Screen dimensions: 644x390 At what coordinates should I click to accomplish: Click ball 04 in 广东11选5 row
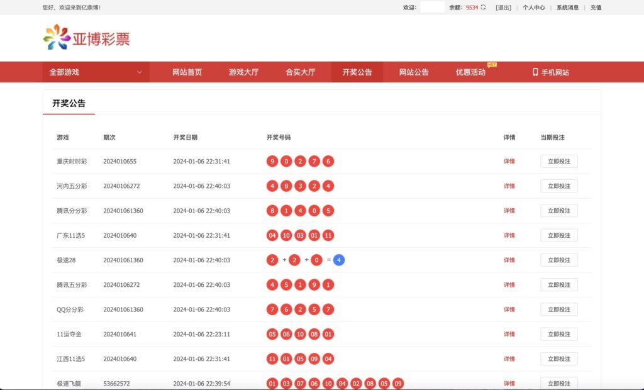(x=272, y=235)
